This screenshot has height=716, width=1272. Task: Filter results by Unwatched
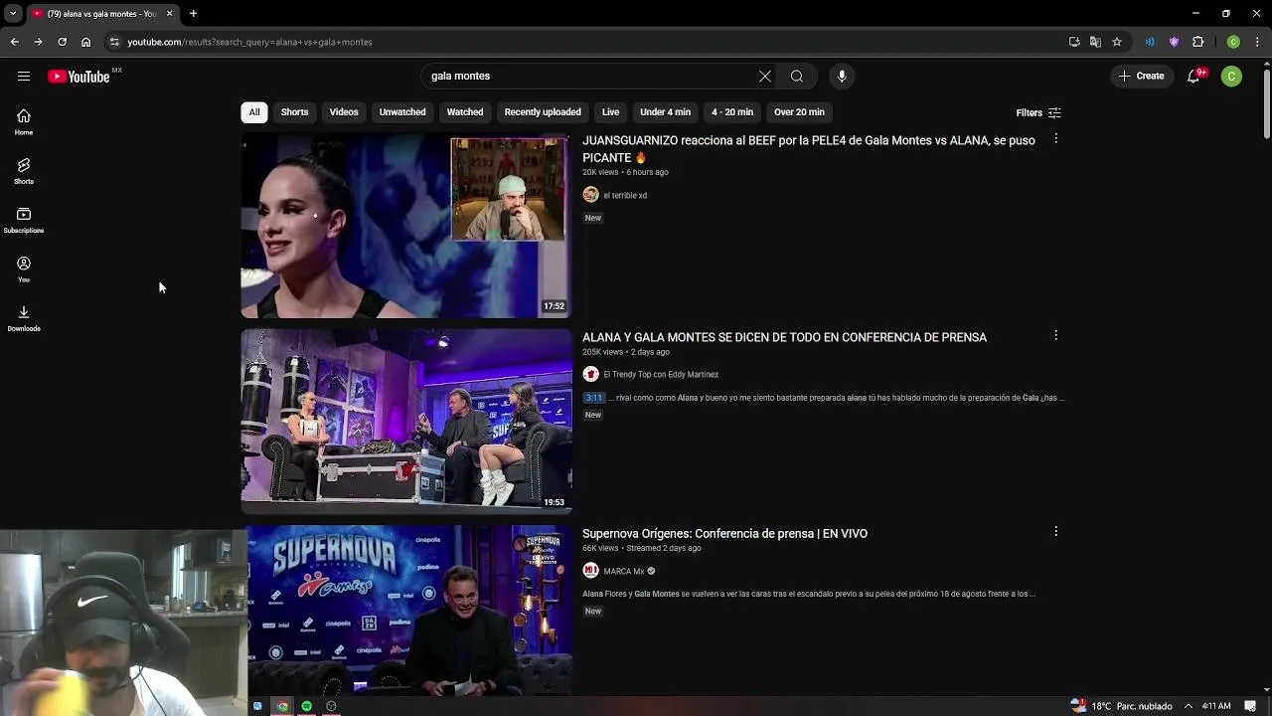[402, 112]
